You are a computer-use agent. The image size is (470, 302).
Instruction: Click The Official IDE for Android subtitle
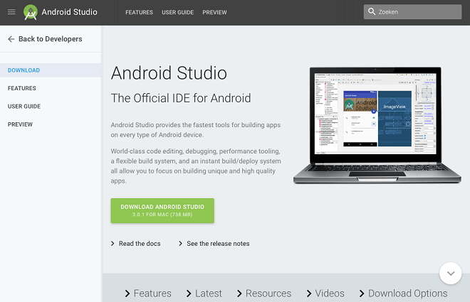pyautogui.click(x=181, y=98)
